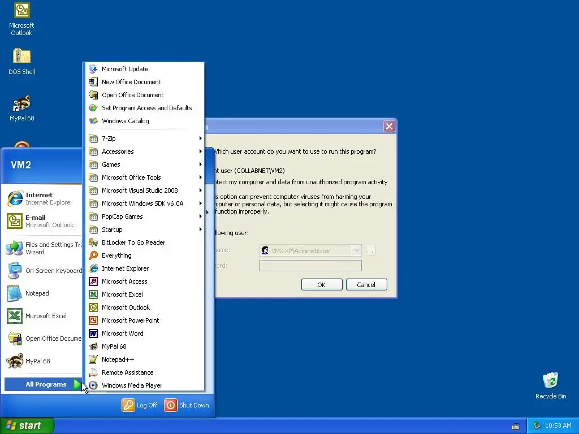This screenshot has height=434, width=579.
Task: Expand the 7-Zip submenu
Action: tap(145, 138)
